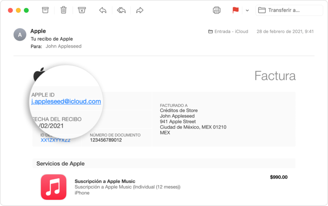Click the address line 941 Apple Street

pyautogui.click(x=178, y=122)
